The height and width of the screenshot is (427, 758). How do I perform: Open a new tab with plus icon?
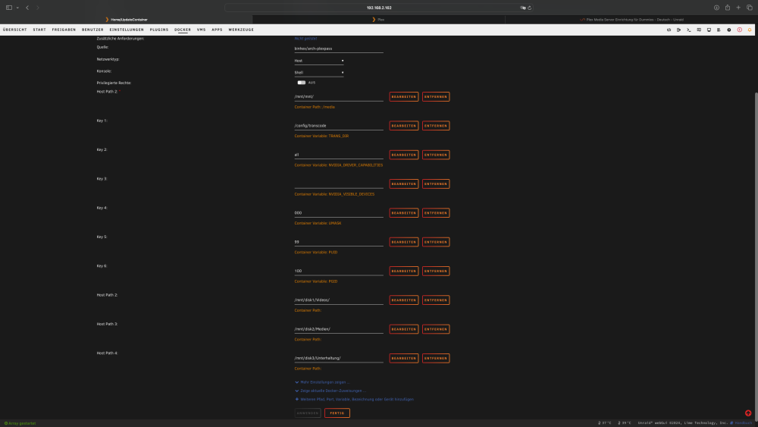pyautogui.click(x=738, y=8)
